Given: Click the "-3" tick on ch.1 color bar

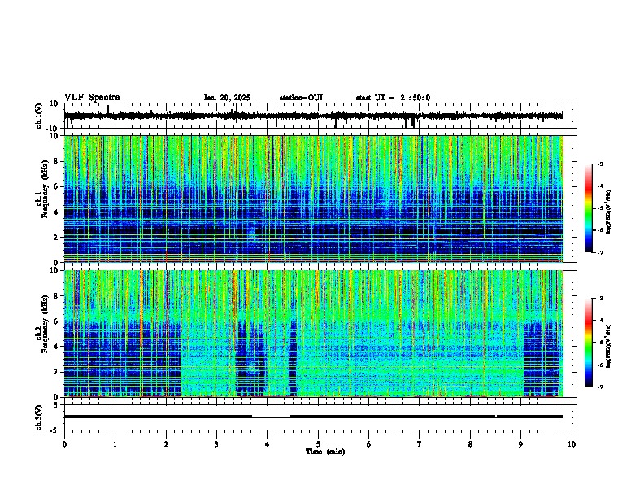Looking at the screenshot, I should click(x=599, y=164).
